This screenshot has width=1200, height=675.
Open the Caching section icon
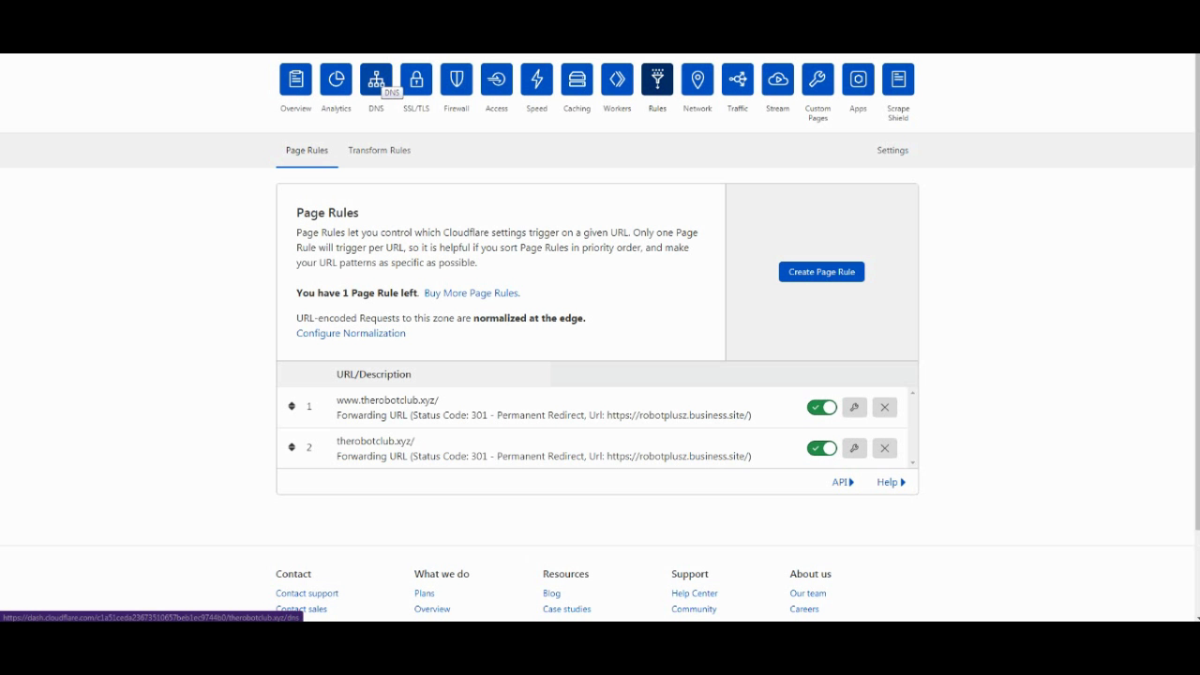click(x=577, y=80)
